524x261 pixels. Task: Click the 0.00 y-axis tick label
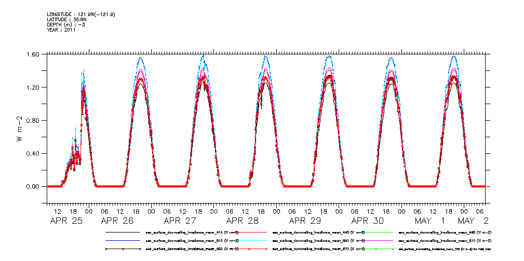click(33, 186)
